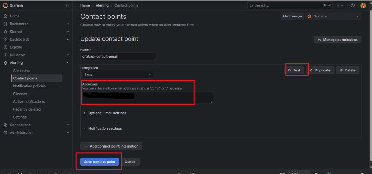This screenshot has height=174, width=372.
Task: Expand the Dashboards section chevron
Action: (x=68, y=40)
